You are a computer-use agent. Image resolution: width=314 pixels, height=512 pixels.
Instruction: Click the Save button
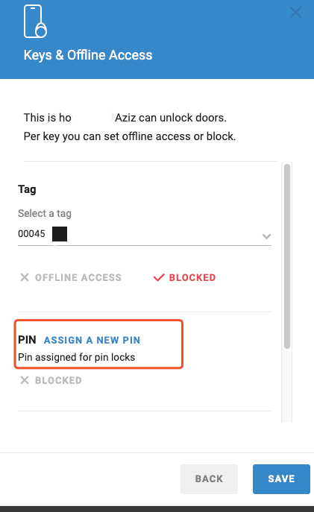pos(281,479)
